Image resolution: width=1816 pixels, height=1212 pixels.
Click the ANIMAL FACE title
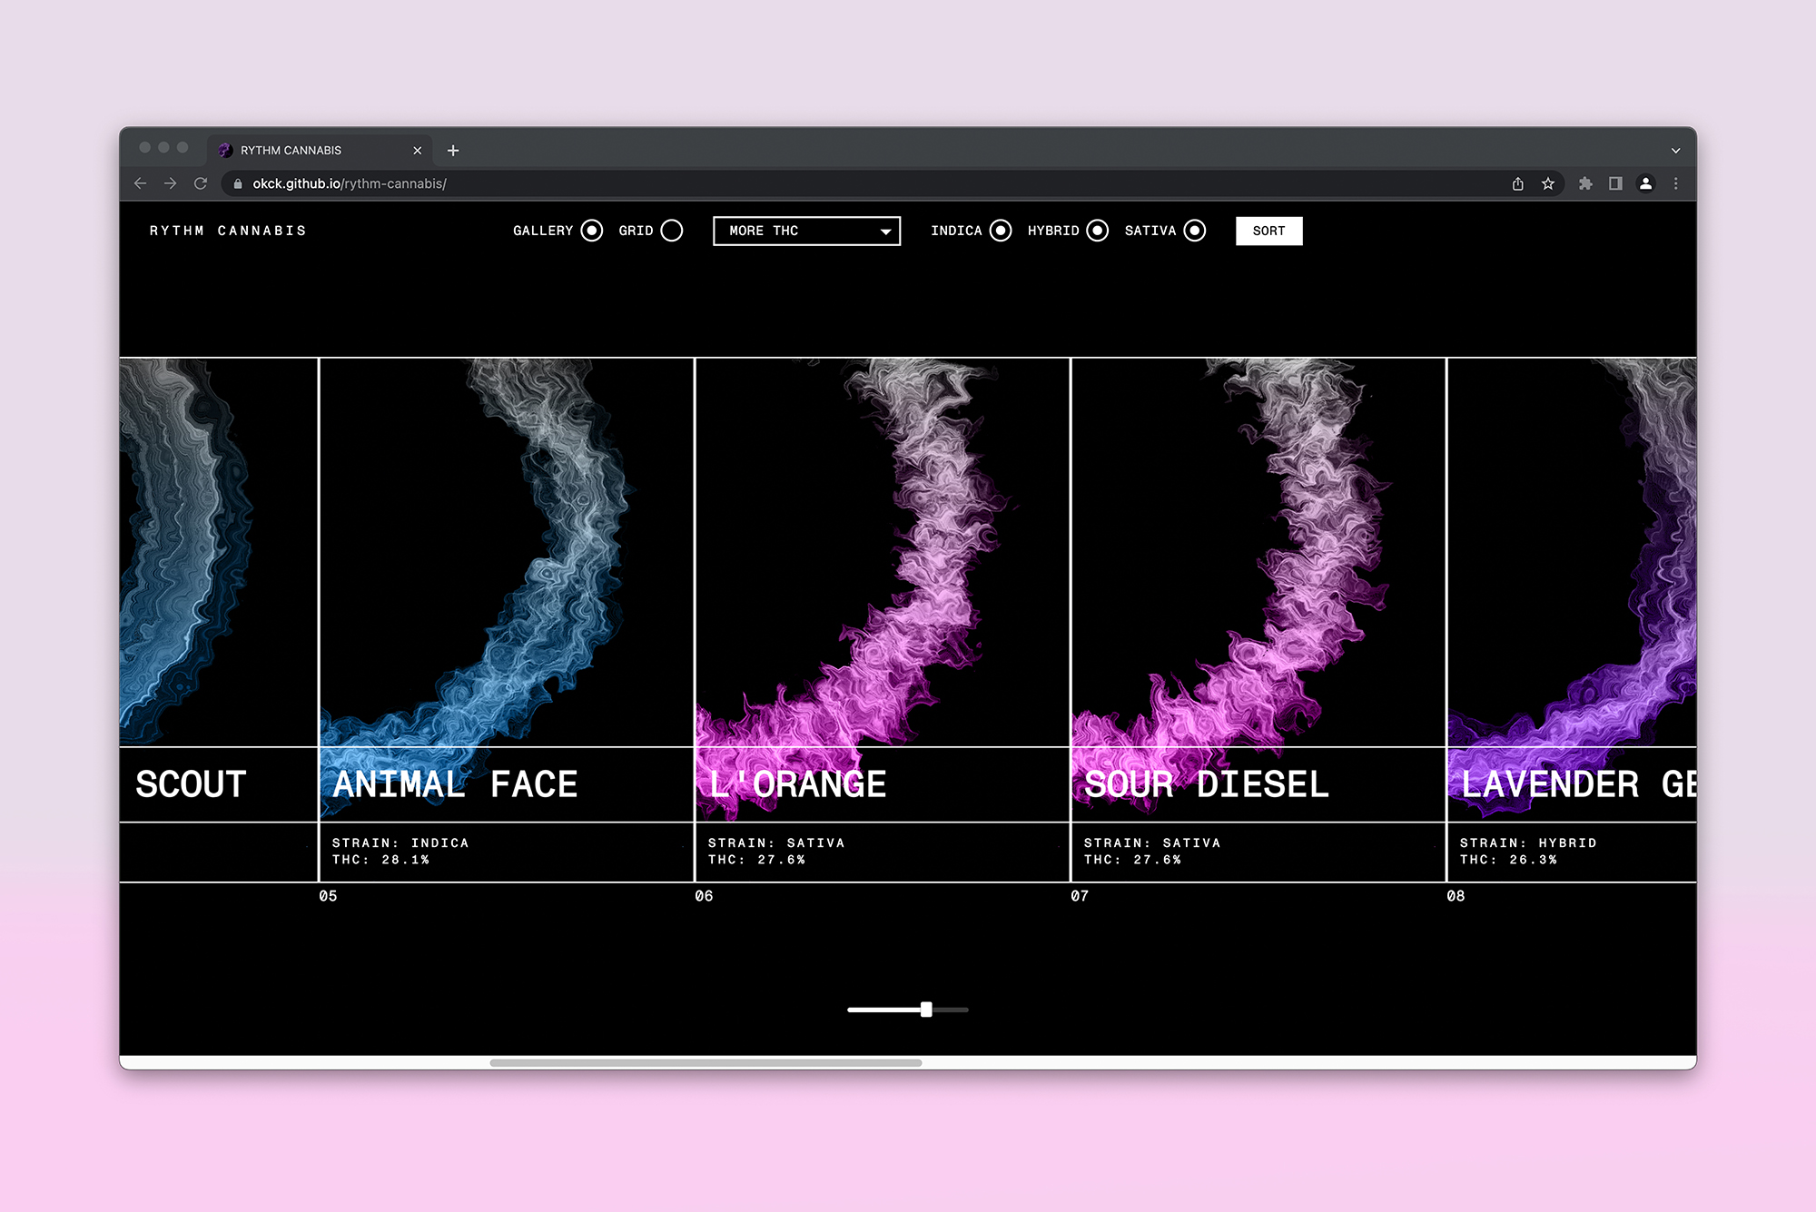pyautogui.click(x=455, y=784)
